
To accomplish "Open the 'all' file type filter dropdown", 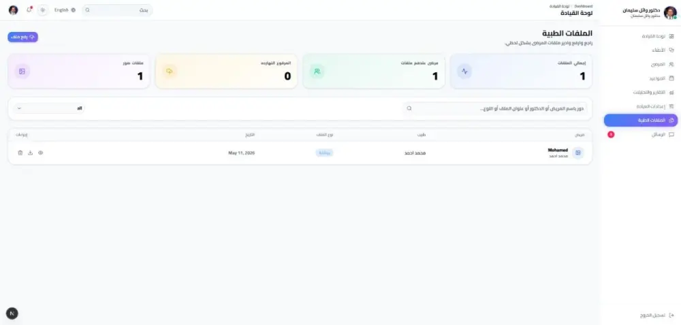I will (49, 108).
